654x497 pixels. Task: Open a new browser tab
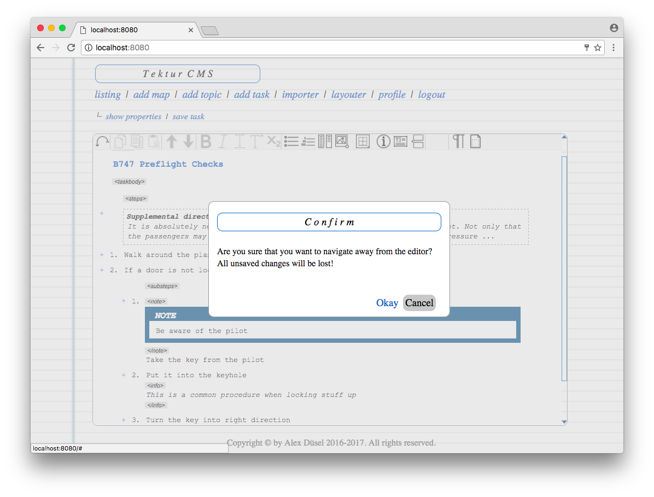click(x=210, y=31)
